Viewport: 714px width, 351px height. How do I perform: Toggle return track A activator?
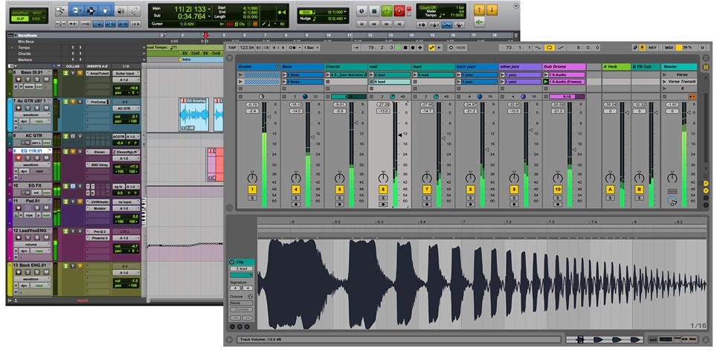610,190
